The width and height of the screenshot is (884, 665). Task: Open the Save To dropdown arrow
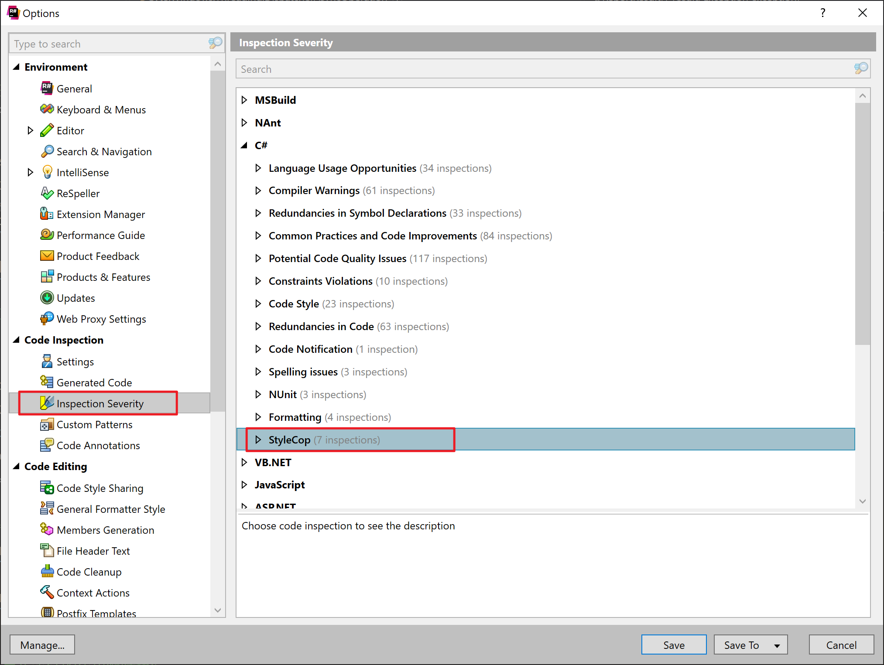pos(777,645)
